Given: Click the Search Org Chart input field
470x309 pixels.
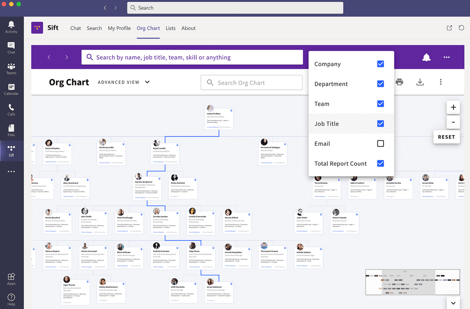Looking at the screenshot, I should tap(251, 82).
